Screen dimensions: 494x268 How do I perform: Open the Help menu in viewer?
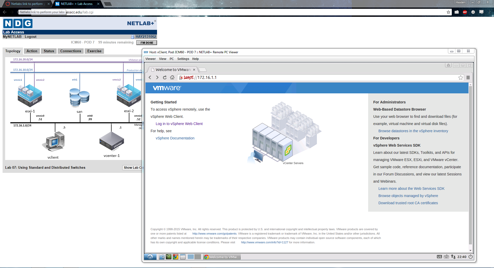[195, 59]
